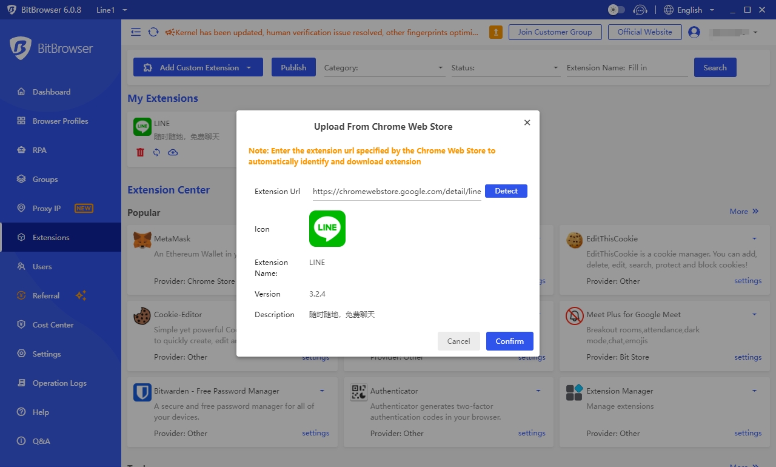Open Settings in the sidebar
776x467 pixels.
pyautogui.click(x=61, y=354)
